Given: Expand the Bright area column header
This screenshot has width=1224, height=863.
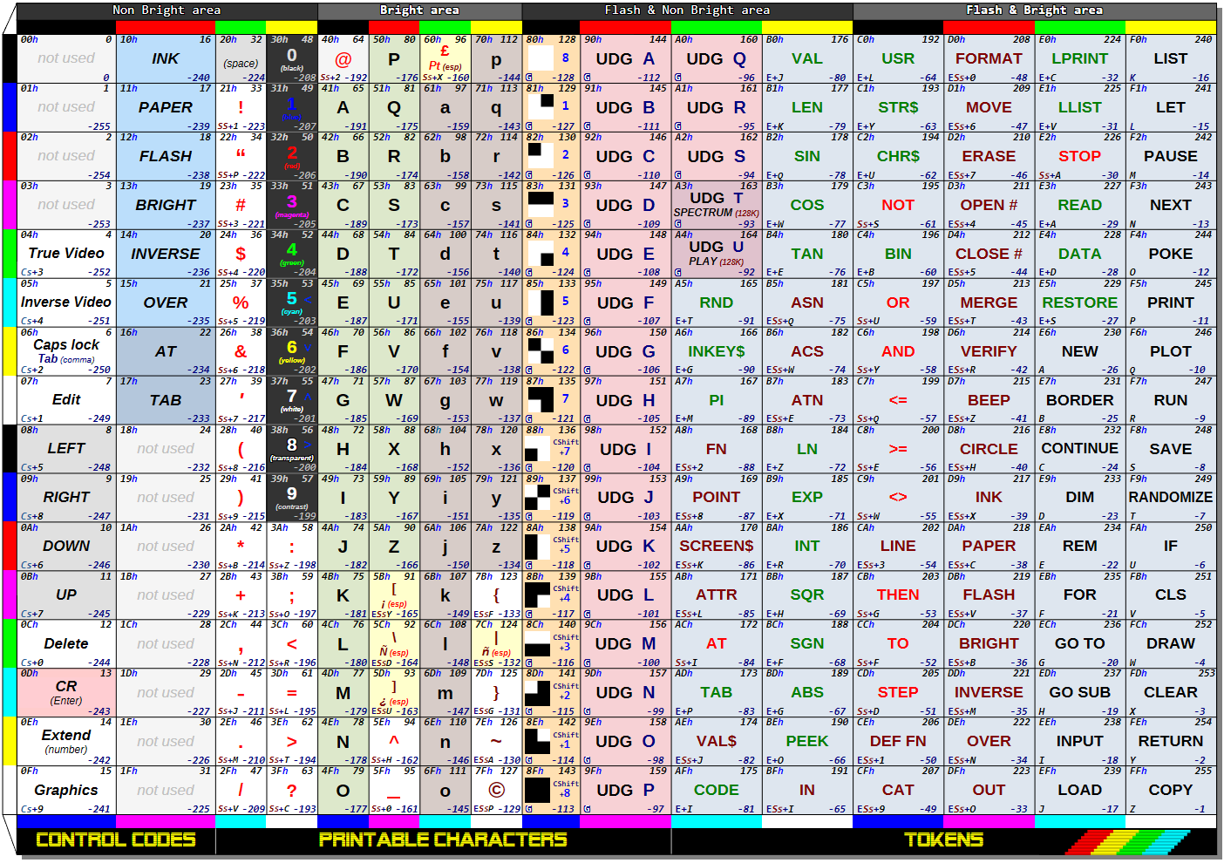Looking at the screenshot, I should (420, 10).
